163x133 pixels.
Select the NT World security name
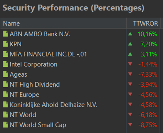click(23, 115)
